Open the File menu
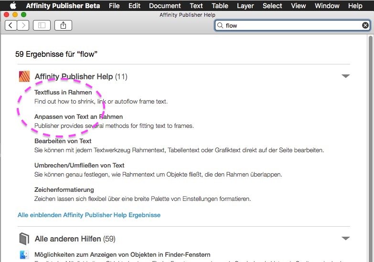Viewport: 374px width, 262px height. pyautogui.click(x=114, y=5)
